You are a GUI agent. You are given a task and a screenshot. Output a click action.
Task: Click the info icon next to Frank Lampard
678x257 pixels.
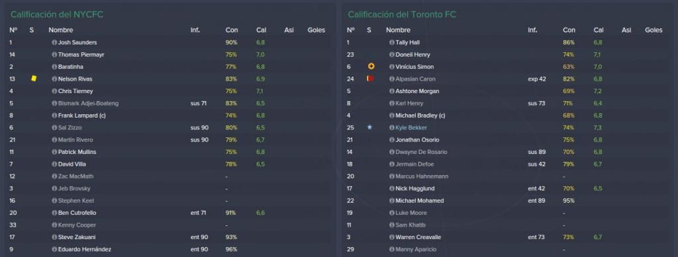(x=54, y=116)
